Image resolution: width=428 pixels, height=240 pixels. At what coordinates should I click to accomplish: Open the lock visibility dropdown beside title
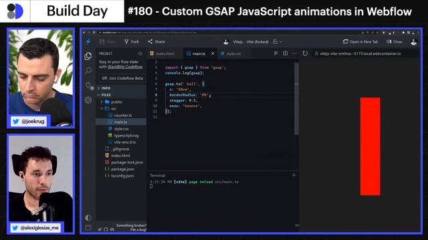278,42
